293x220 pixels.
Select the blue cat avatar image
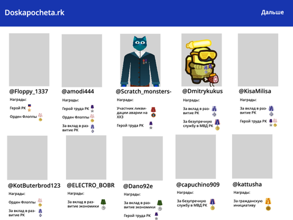(140, 61)
